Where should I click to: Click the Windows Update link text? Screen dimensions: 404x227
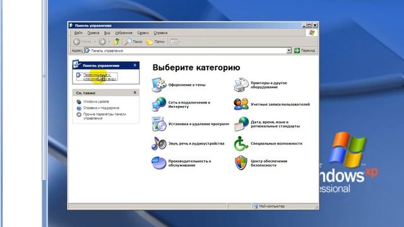tap(96, 102)
